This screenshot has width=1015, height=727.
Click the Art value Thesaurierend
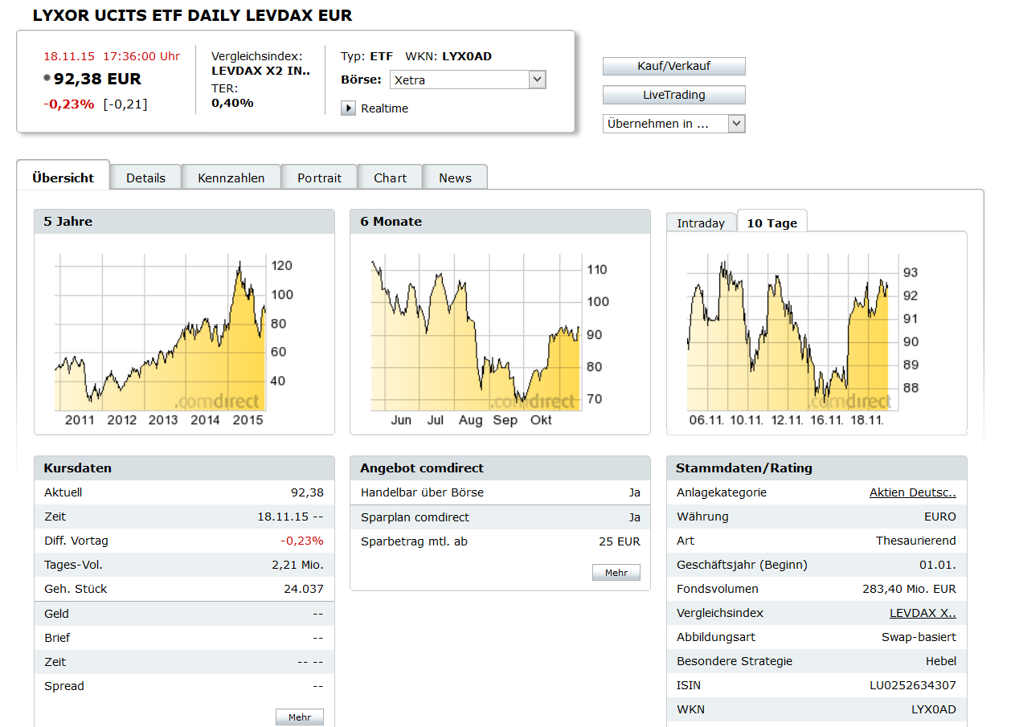(916, 541)
